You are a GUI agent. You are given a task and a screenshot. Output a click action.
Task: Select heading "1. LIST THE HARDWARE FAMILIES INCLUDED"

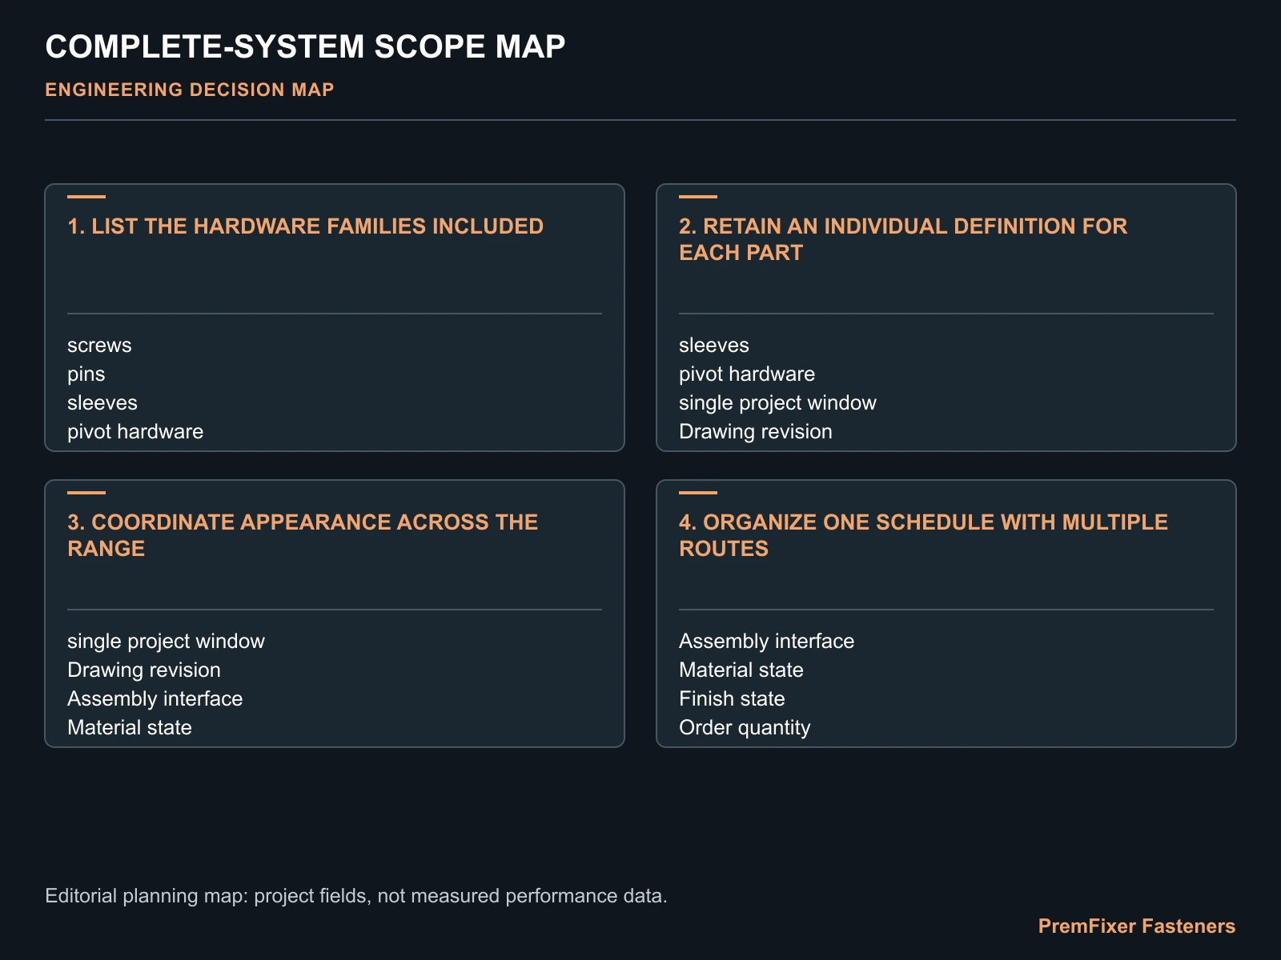click(306, 226)
